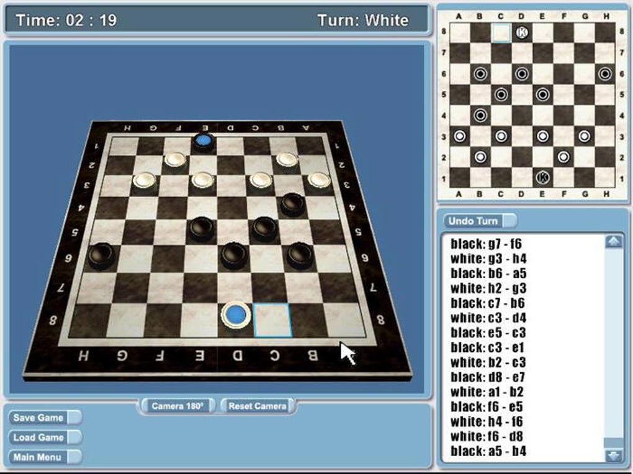This screenshot has height=474, width=633.
Task: Click the 'Turn: White' indicator
Action: 363,20
